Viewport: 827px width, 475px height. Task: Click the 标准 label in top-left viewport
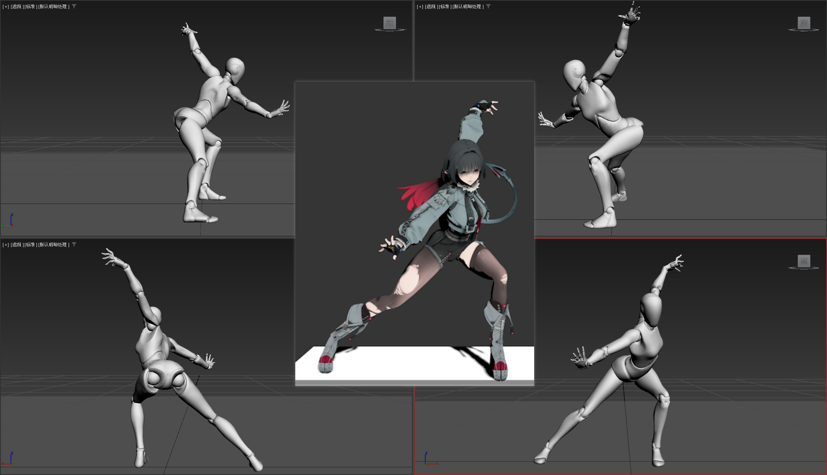pyautogui.click(x=30, y=7)
